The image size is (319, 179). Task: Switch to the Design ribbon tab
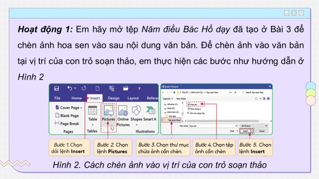point(113,98)
